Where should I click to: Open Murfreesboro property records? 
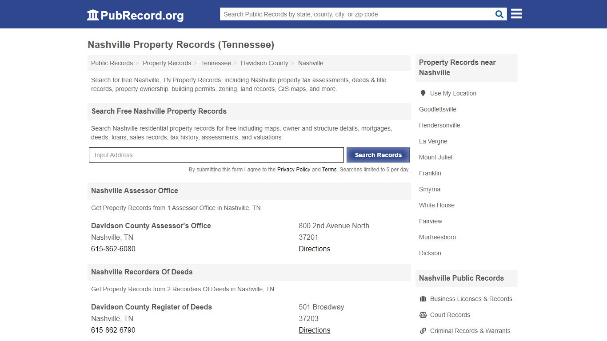(438, 237)
